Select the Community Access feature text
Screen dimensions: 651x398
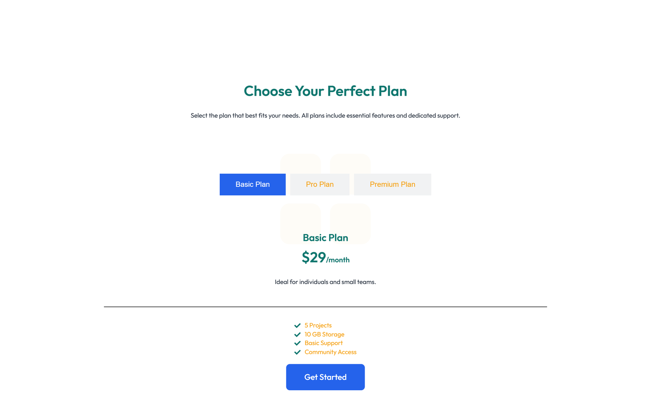330,352
